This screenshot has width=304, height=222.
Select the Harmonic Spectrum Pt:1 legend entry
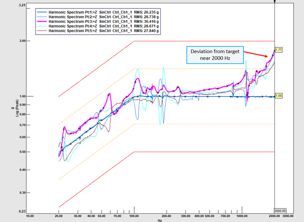tap(103, 12)
